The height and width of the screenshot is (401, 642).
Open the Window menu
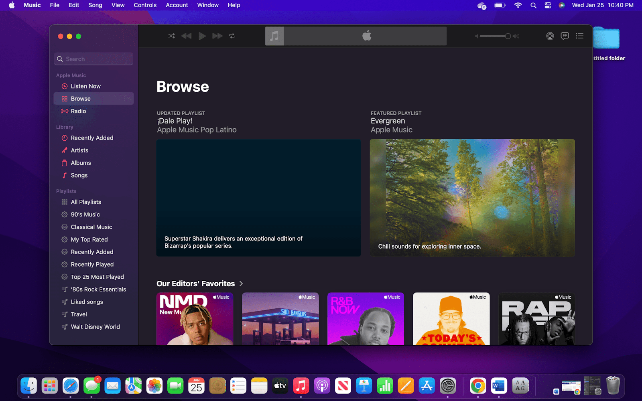208,5
